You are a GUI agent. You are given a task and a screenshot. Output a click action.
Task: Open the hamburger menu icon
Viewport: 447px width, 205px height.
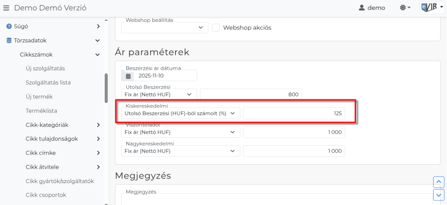point(6,8)
